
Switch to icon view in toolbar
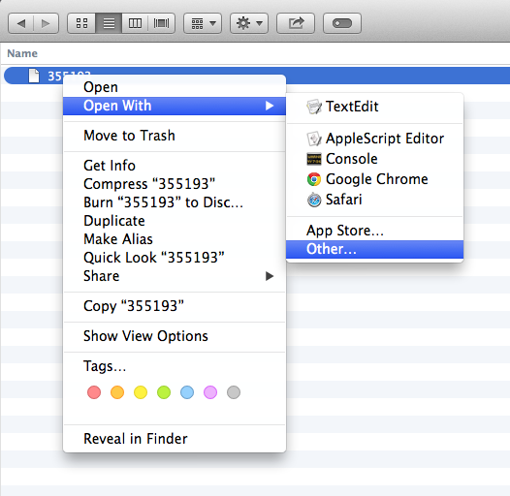pyautogui.click(x=81, y=23)
